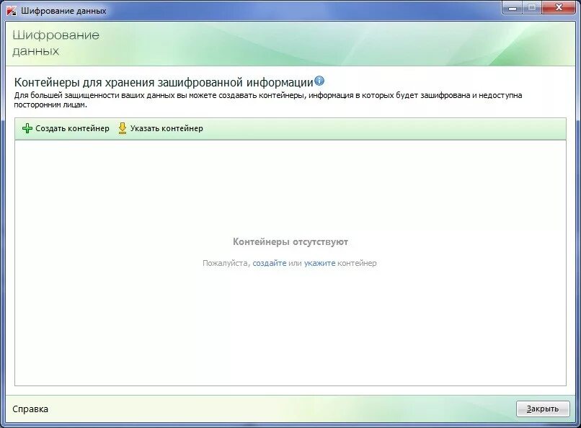The width and height of the screenshot is (581, 428).
Task: Close the window with the red X
Action: pos(559,7)
